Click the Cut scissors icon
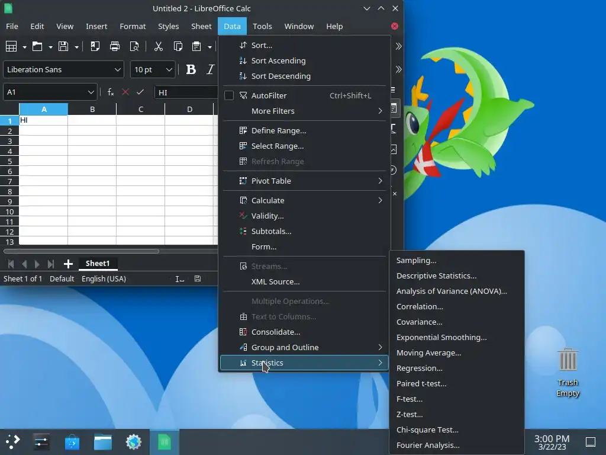 click(159, 46)
